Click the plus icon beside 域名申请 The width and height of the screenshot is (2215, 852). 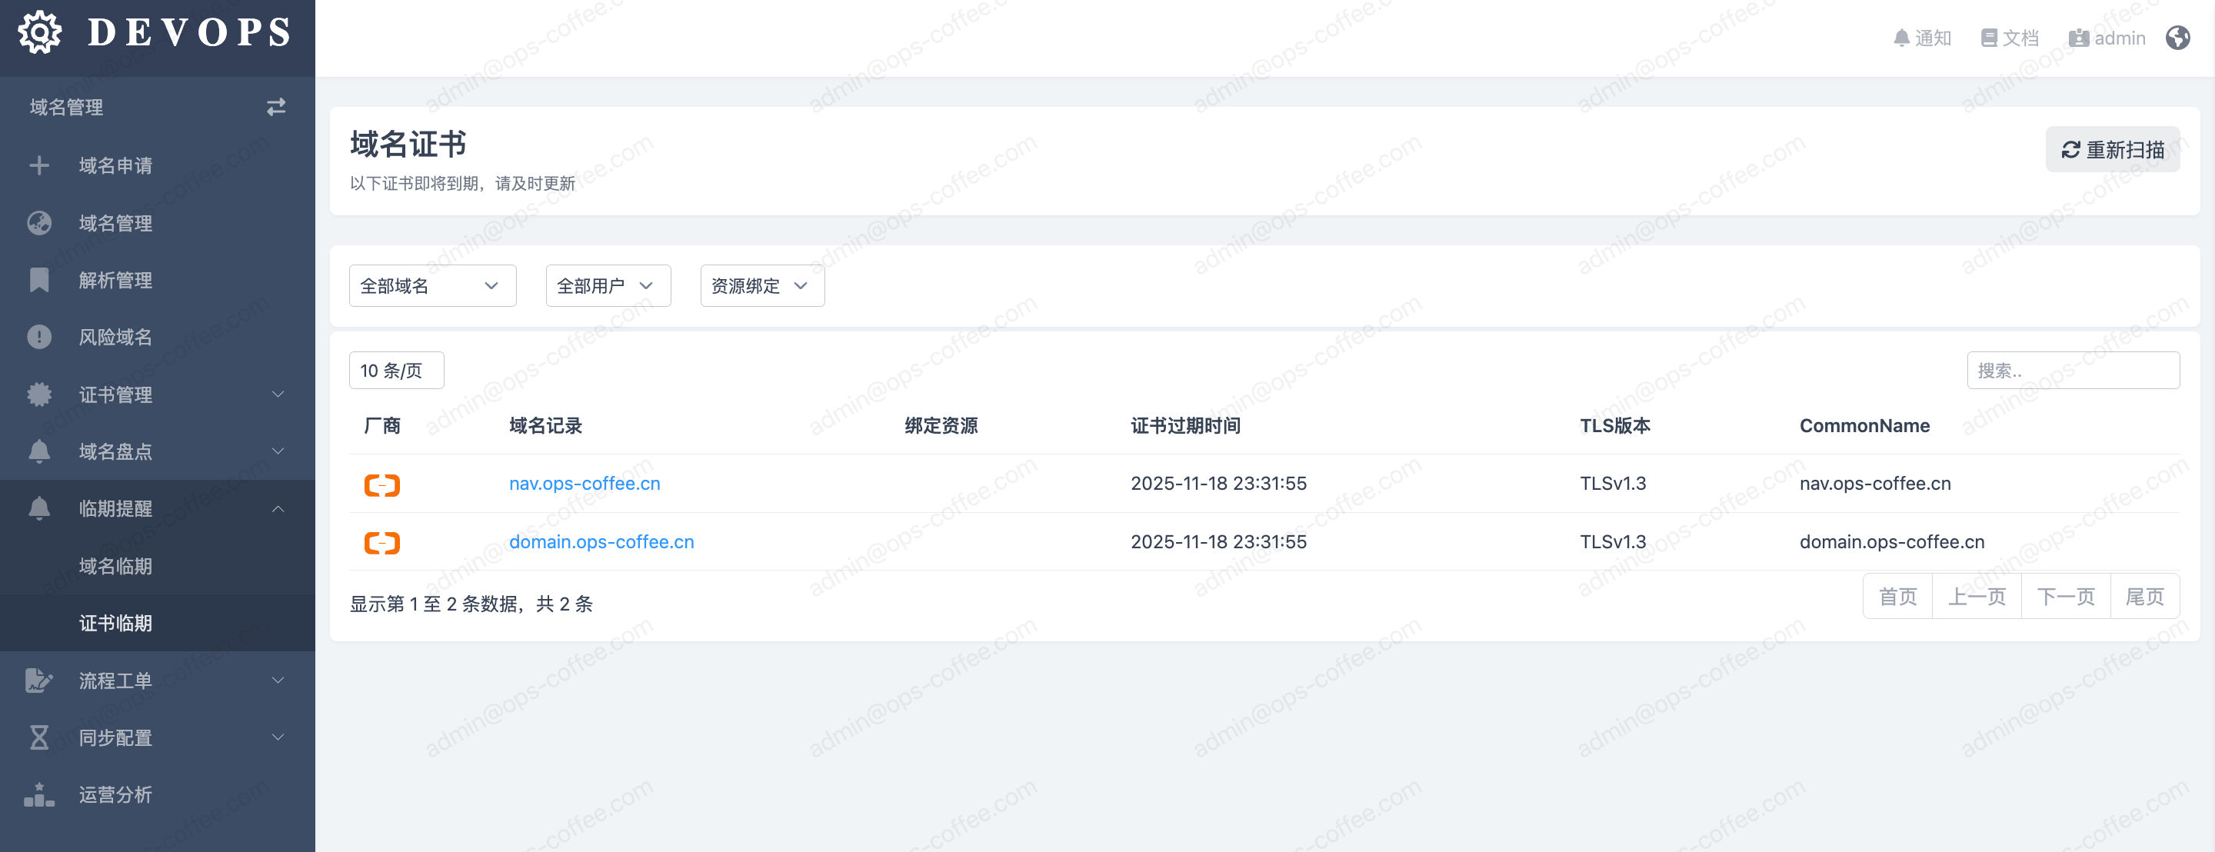tap(38, 165)
